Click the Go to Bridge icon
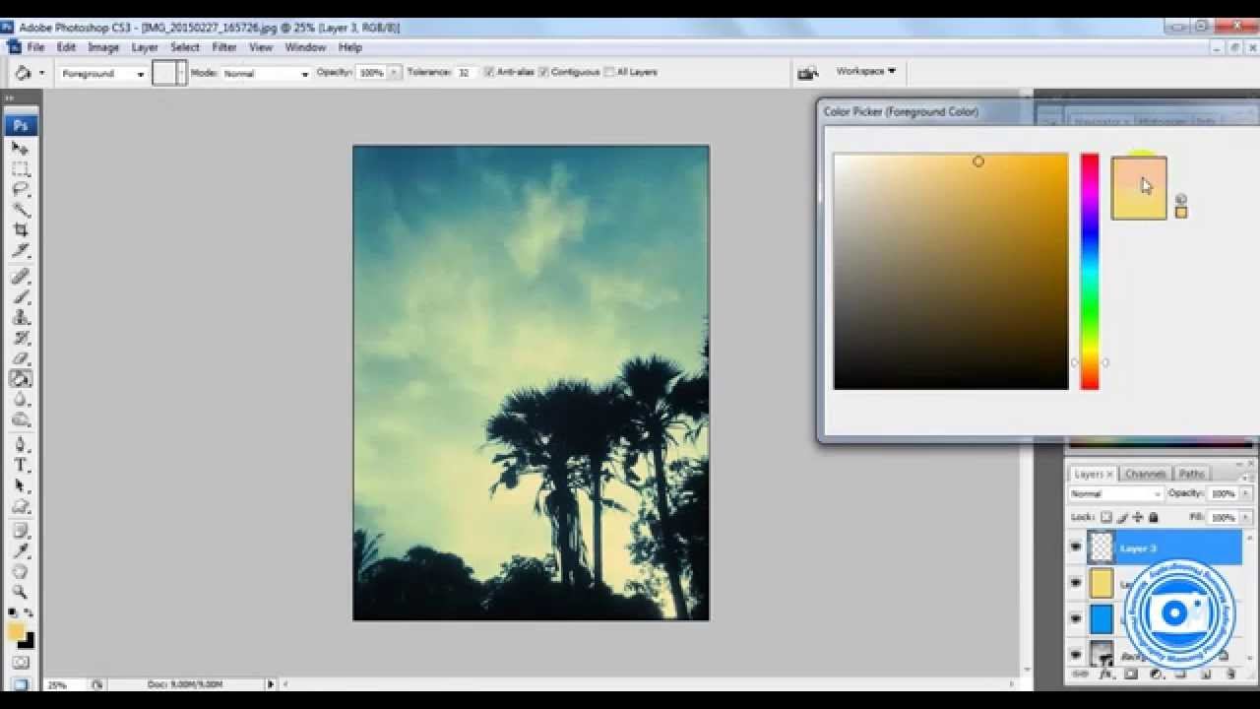Image resolution: width=1260 pixels, height=709 pixels. pos(807,72)
